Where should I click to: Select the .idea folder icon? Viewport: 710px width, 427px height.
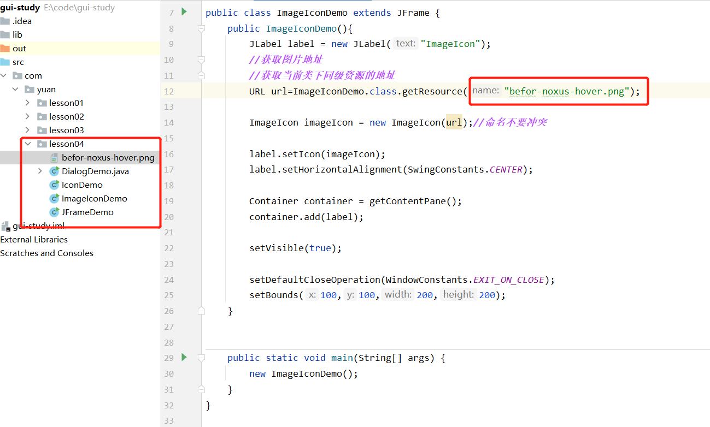click(5, 21)
